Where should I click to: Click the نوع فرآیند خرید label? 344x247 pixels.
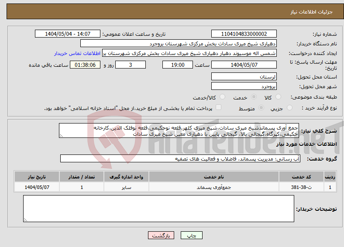(320, 108)
